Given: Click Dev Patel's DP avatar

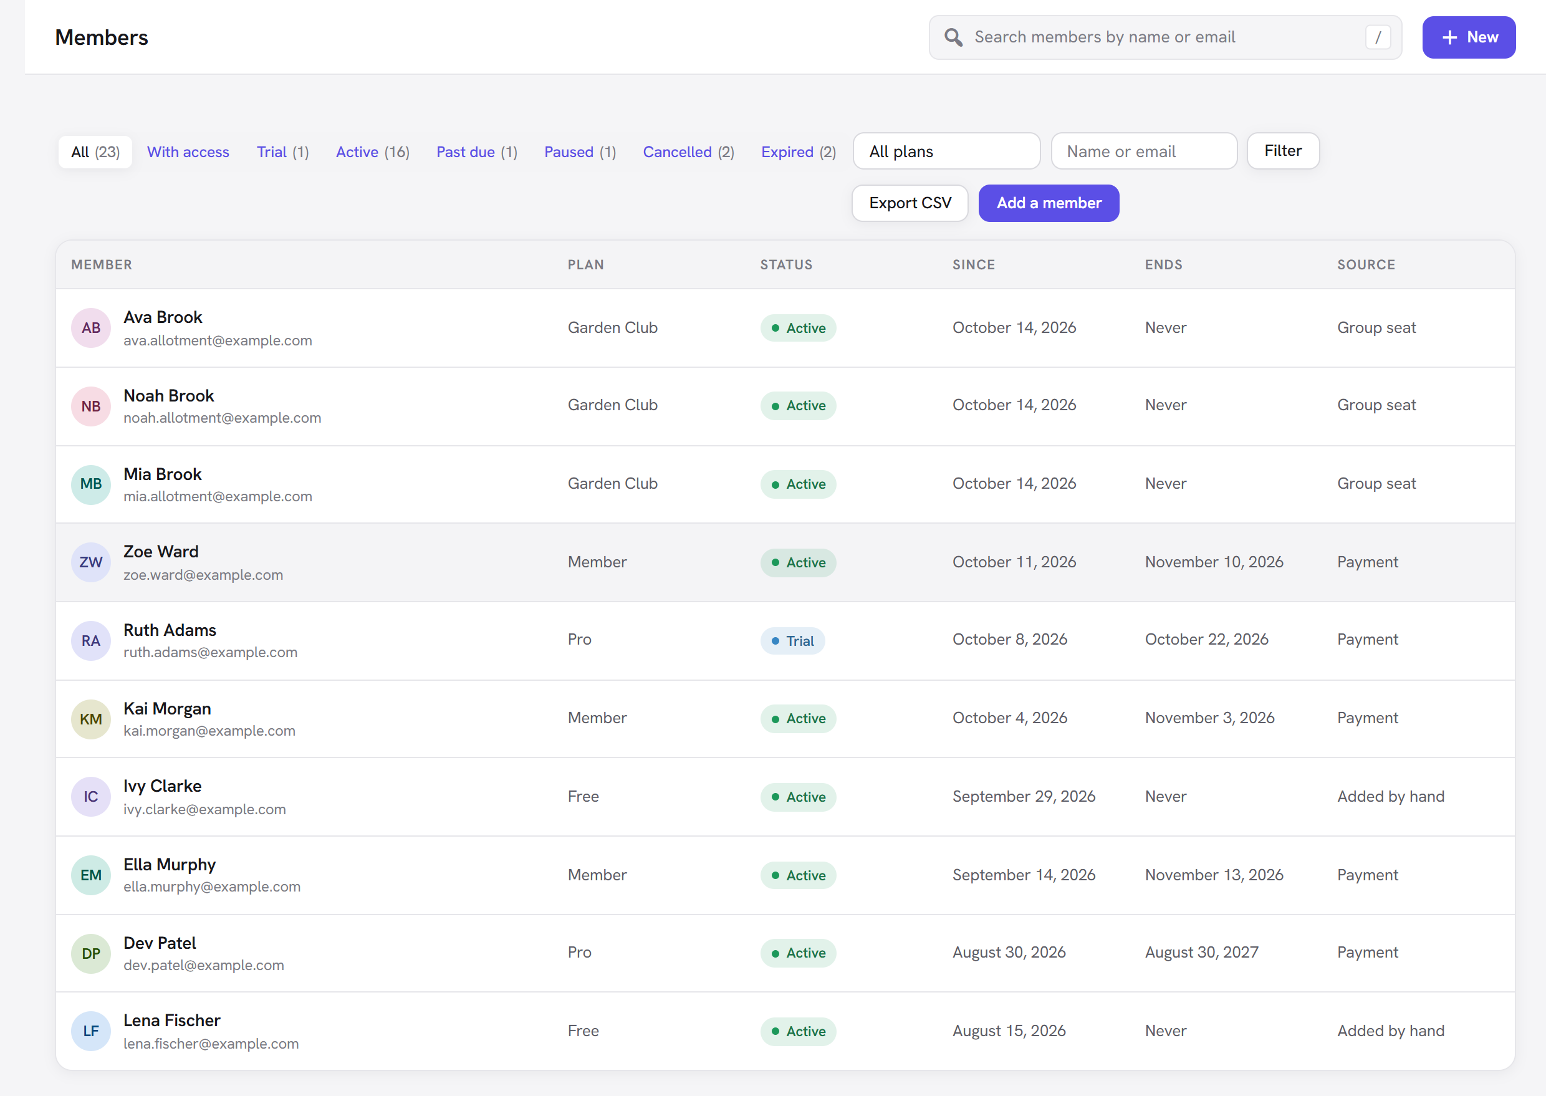Looking at the screenshot, I should coord(91,953).
